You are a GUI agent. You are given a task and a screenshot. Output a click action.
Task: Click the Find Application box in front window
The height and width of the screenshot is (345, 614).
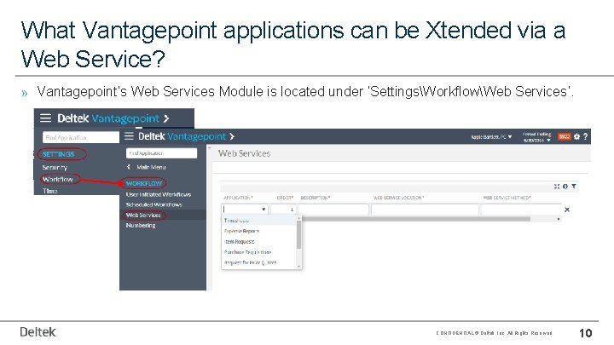point(161,153)
